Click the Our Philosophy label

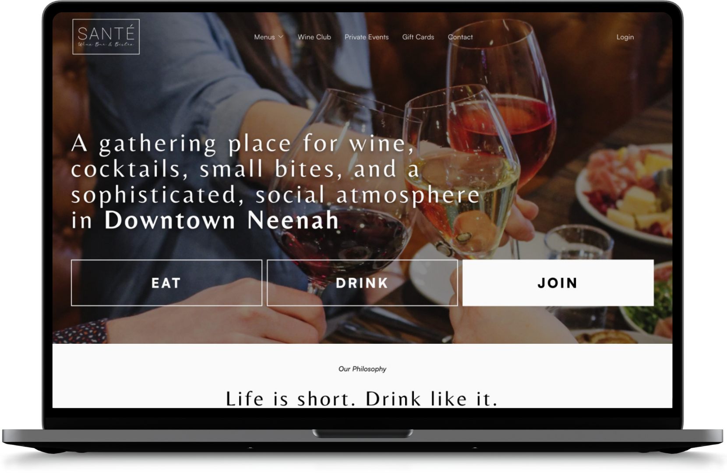click(362, 369)
